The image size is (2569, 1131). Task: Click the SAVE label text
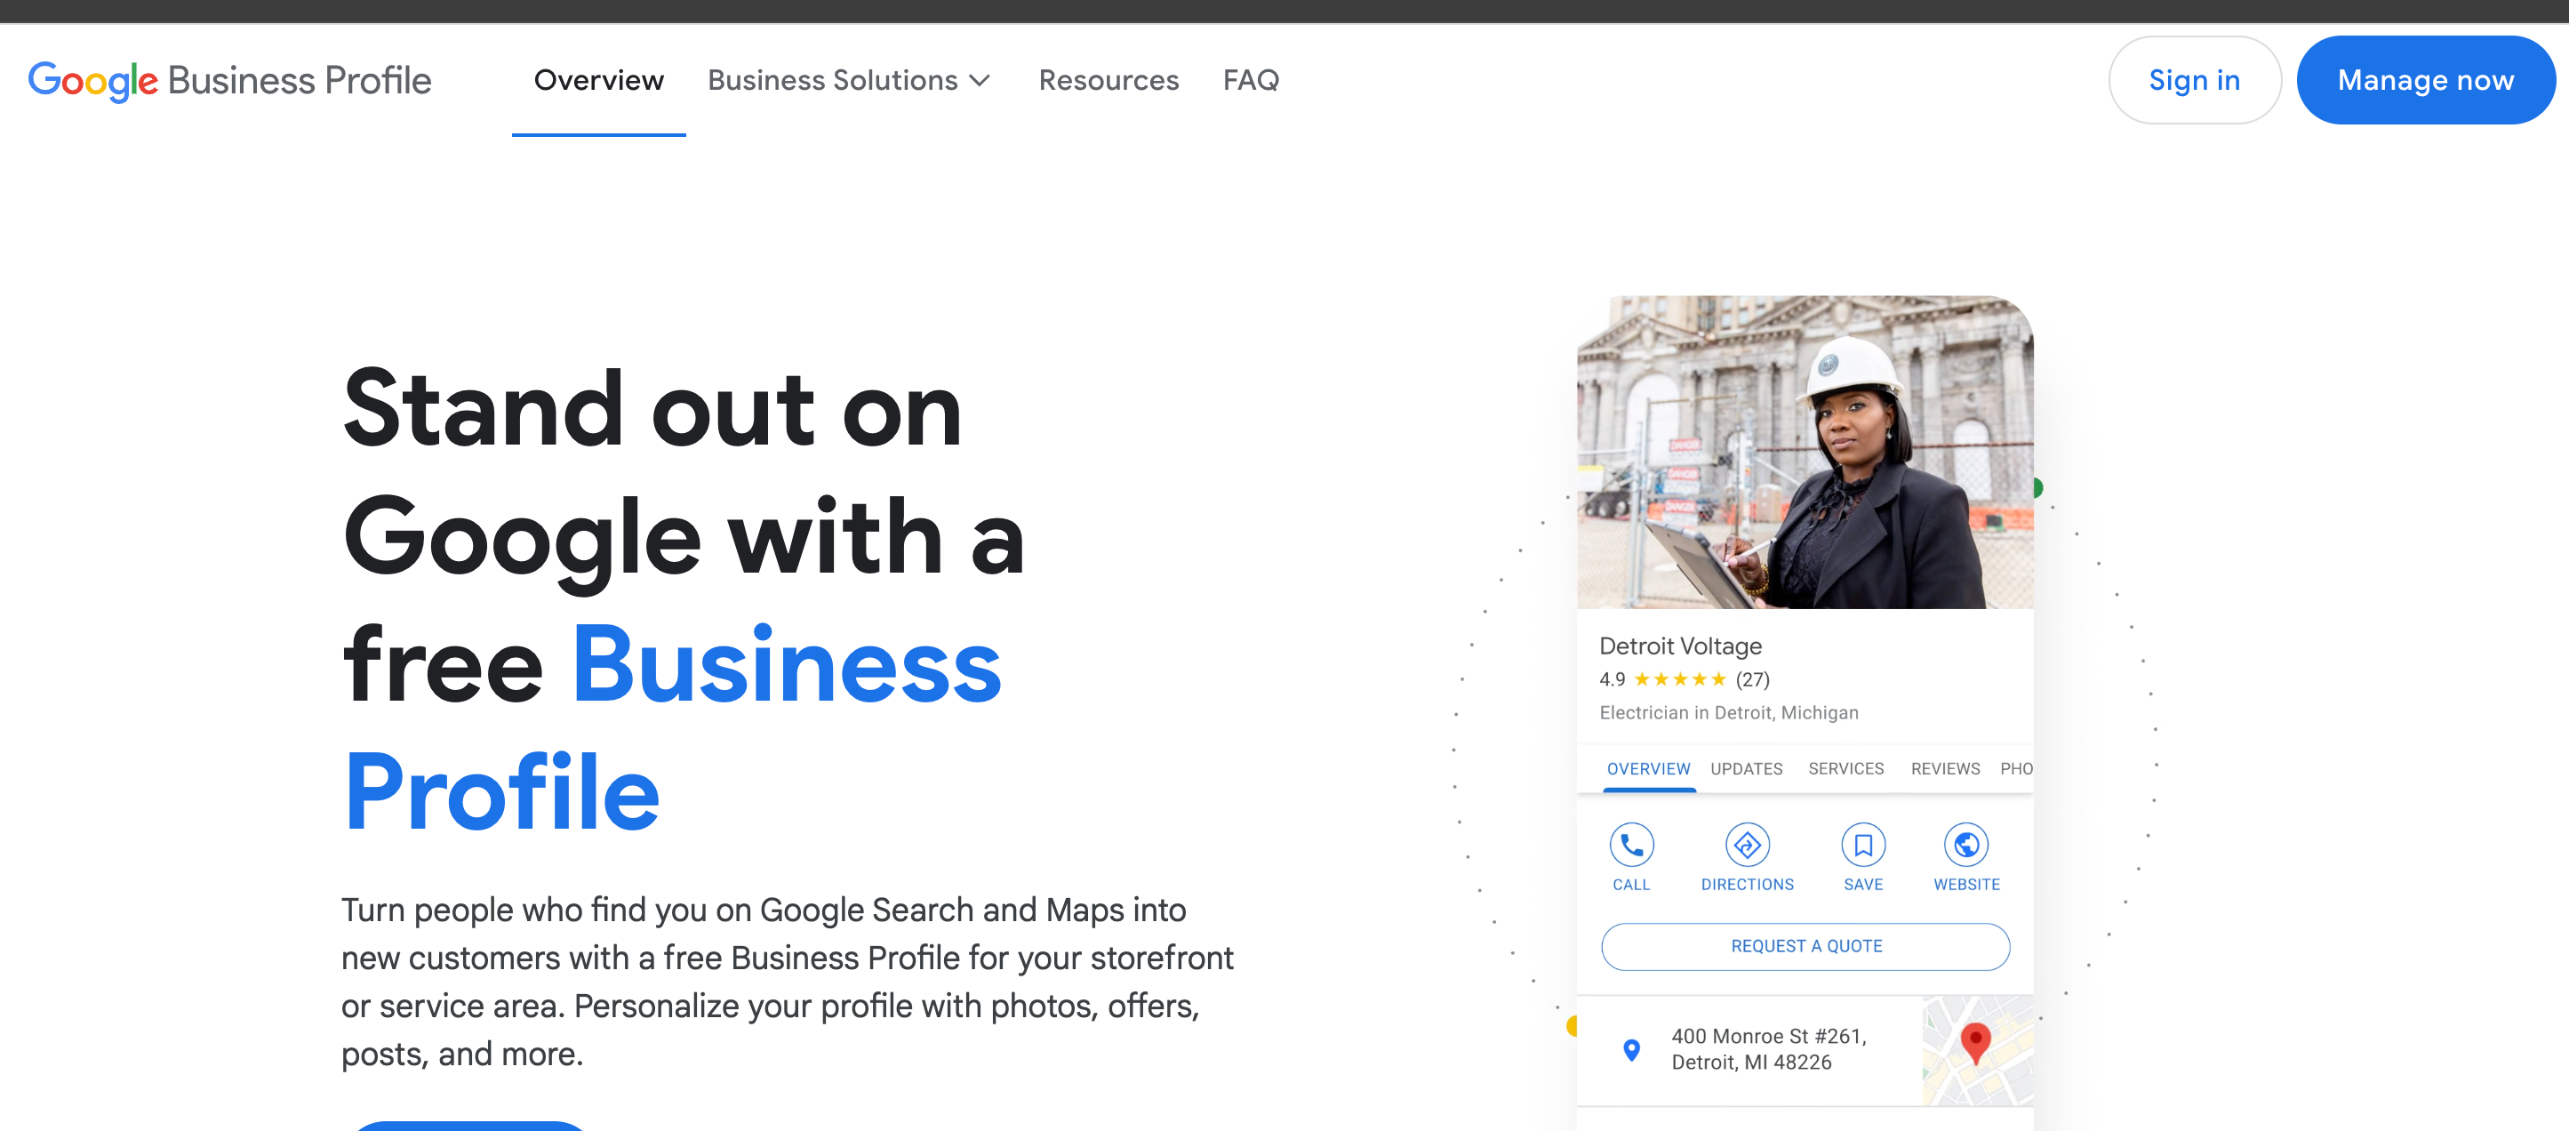(1863, 884)
